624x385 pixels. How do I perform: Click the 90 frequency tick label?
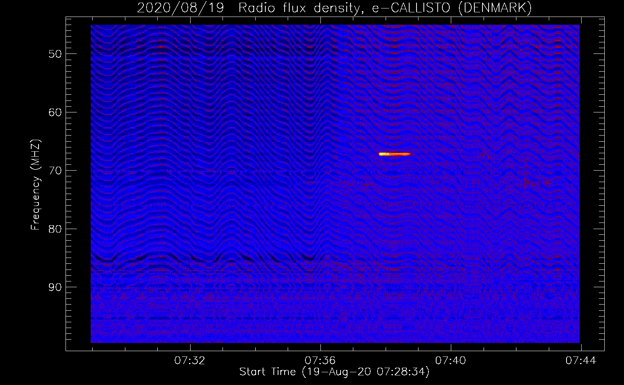(55, 287)
